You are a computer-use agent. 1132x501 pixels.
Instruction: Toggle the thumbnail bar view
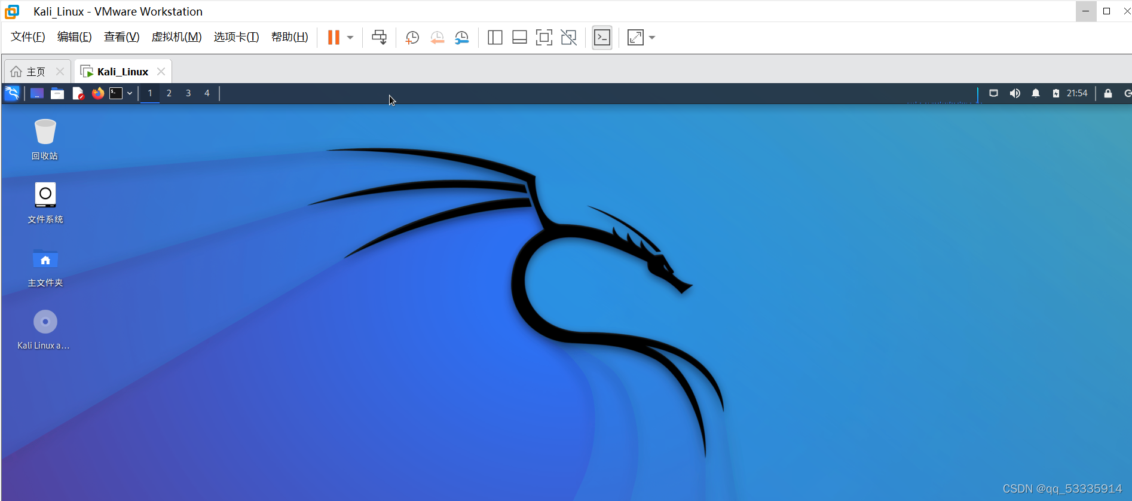click(519, 38)
